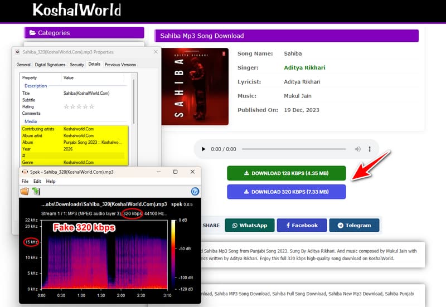Open Spek about info icon
The width and height of the screenshot is (446, 307).
point(195,191)
